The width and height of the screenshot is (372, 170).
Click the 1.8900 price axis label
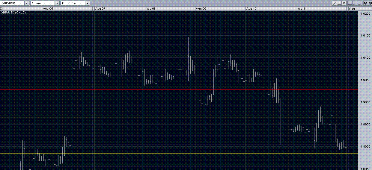pyautogui.click(x=365, y=147)
